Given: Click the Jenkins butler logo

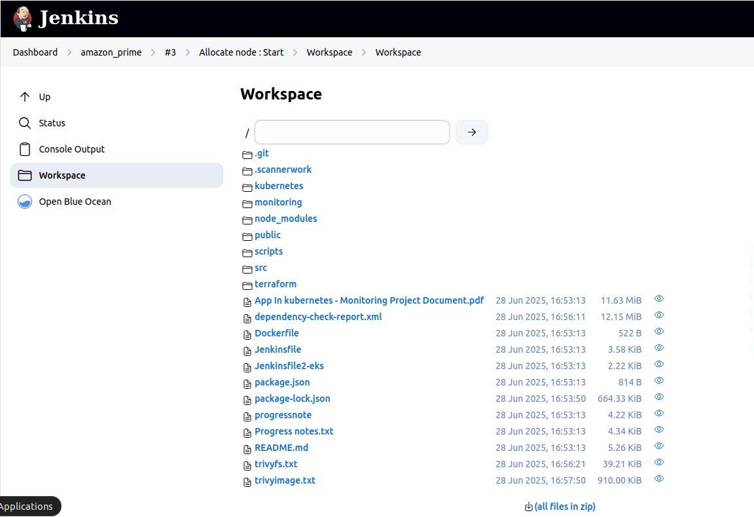Looking at the screenshot, I should (23, 19).
